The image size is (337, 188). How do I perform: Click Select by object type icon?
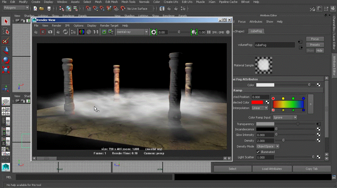(69, 8)
